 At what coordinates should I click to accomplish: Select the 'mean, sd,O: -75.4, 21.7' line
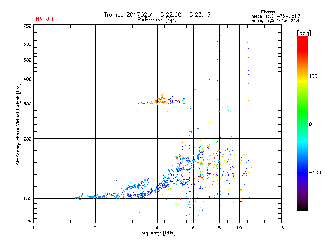point(276,16)
